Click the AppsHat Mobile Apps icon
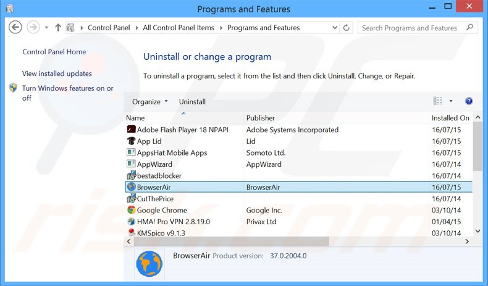This screenshot has height=286, width=488. (x=131, y=152)
